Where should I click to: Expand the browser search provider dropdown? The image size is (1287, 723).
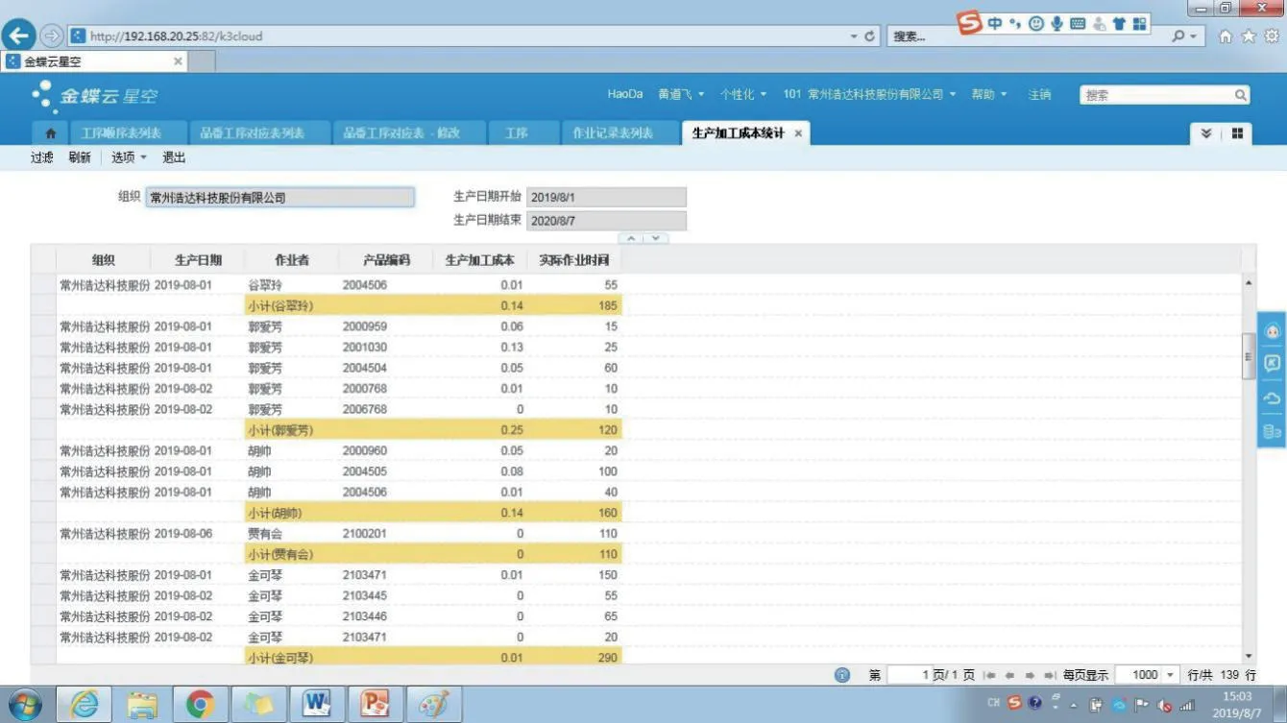pos(1193,36)
